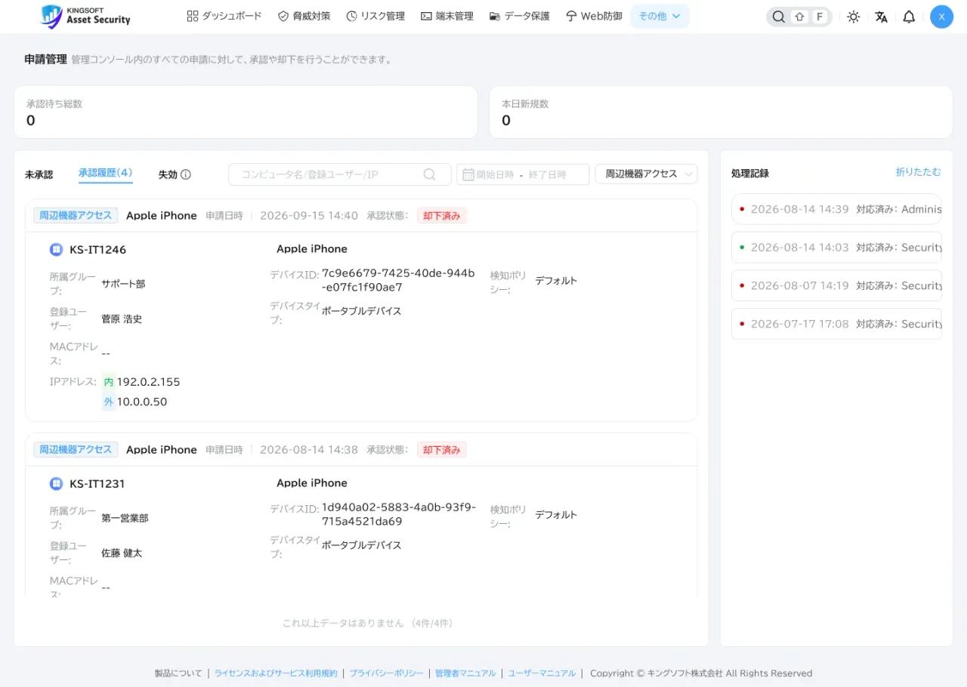Click the search magnifier in computer name field

(429, 174)
